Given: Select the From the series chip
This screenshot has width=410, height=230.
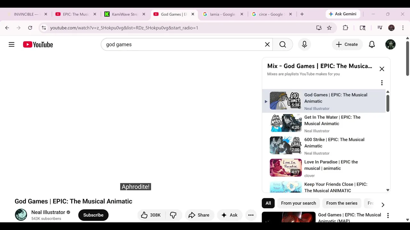Looking at the screenshot, I should pos(342,203).
